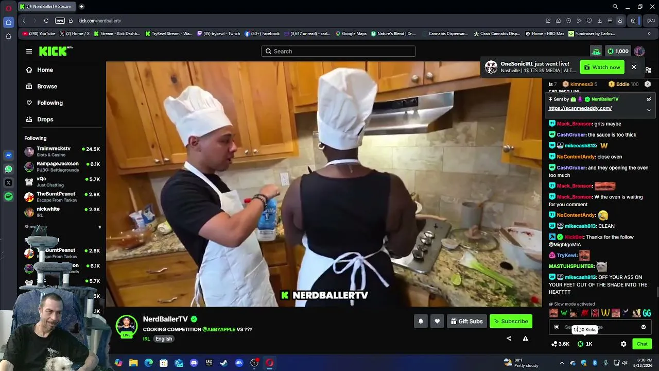Open the Kick hamburger sidebar menu
Viewport: 659px width, 371px height.
29,51
